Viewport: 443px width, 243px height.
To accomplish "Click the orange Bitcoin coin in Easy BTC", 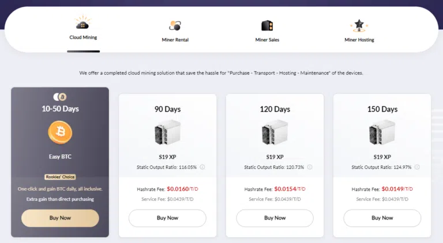I will pos(60,132).
